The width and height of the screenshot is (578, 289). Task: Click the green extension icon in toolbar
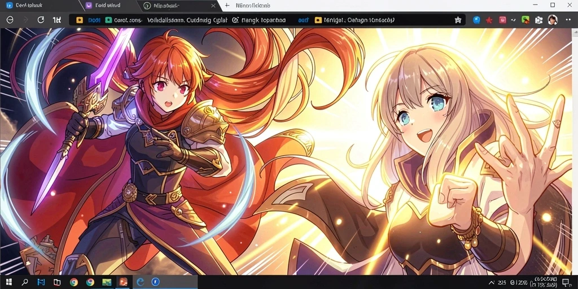(526, 20)
